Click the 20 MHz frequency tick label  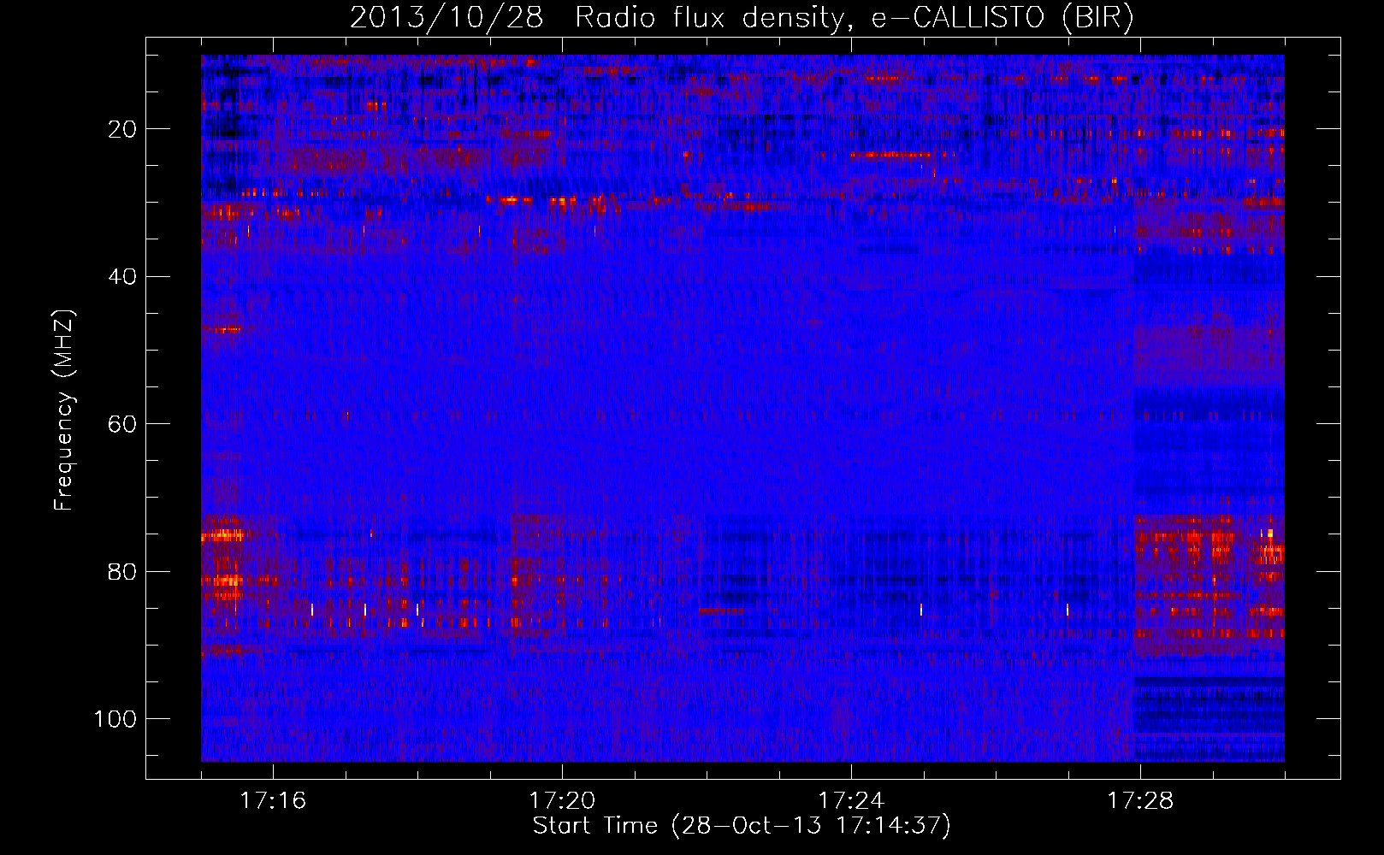122,129
